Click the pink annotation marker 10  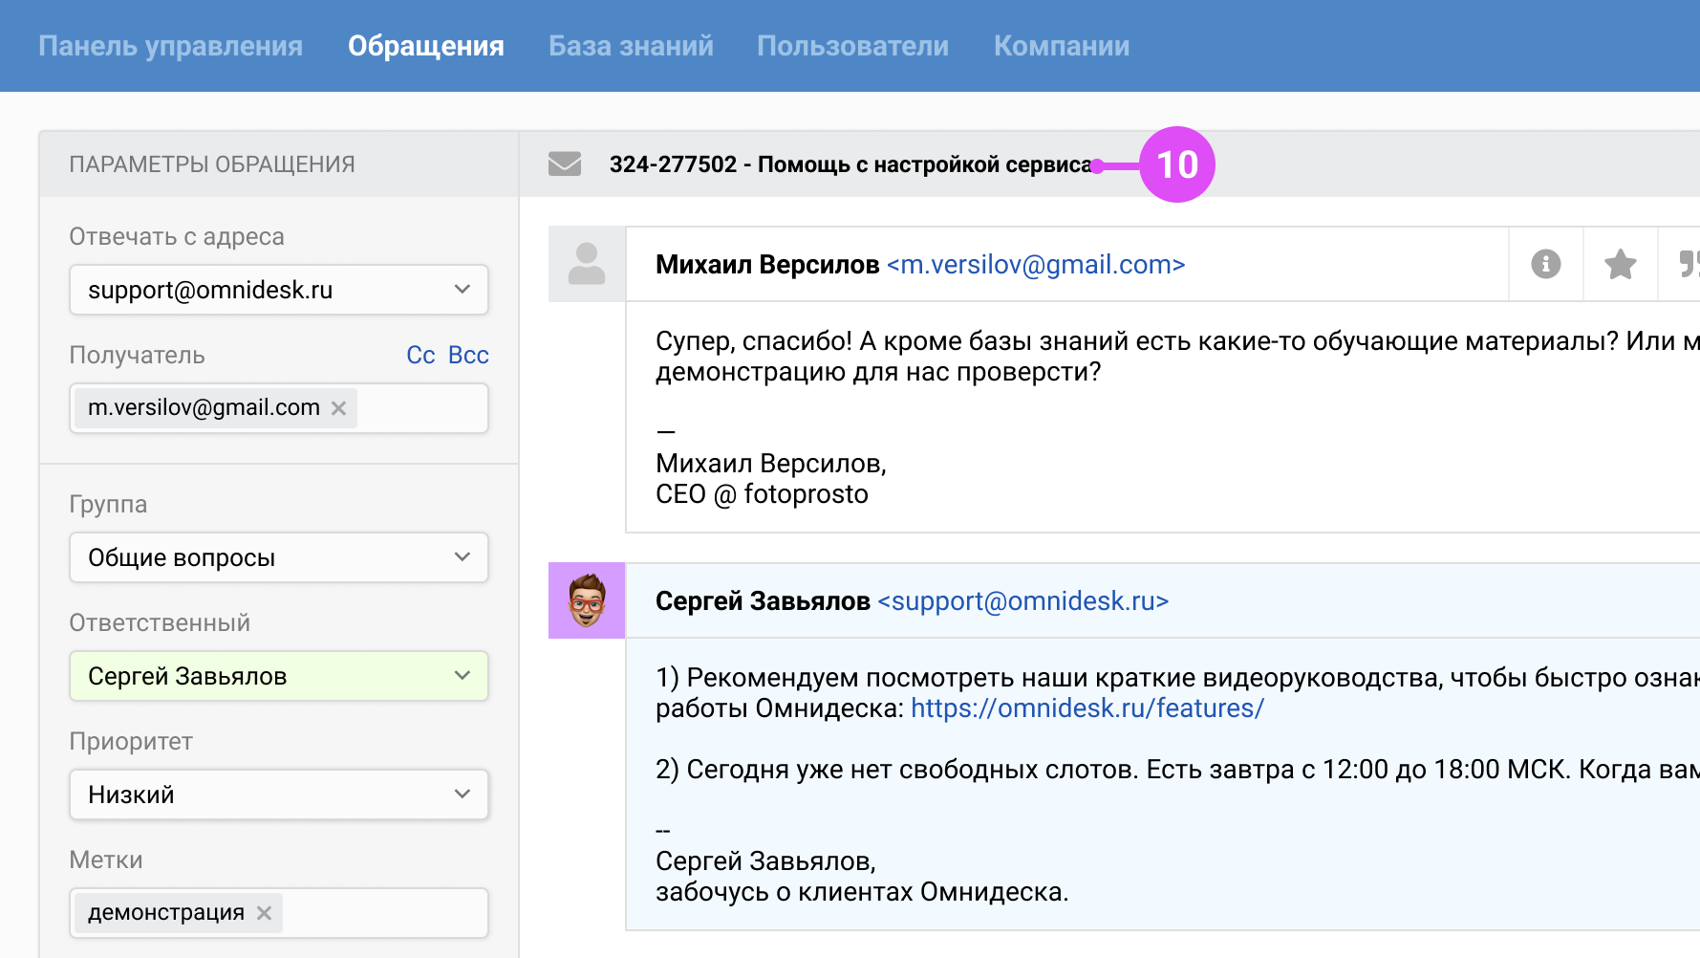coord(1176,164)
